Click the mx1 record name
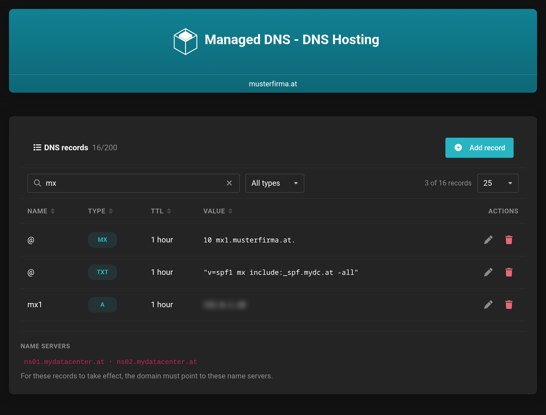The width and height of the screenshot is (546, 415). (35, 305)
